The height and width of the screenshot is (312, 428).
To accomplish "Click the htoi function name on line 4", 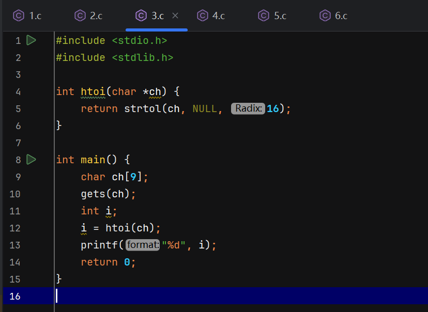I will [x=93, y=91].
